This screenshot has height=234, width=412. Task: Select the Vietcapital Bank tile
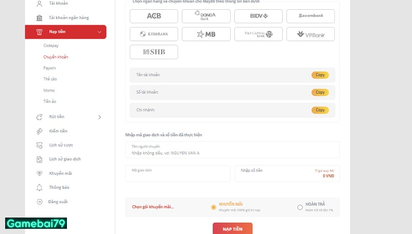[258, 34]
